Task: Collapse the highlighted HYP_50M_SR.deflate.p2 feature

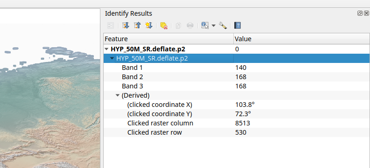Action: [112, 58]
